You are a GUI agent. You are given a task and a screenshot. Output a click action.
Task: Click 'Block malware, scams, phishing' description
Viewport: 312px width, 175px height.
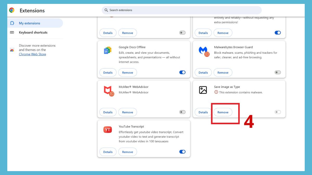tap(246, 55)
